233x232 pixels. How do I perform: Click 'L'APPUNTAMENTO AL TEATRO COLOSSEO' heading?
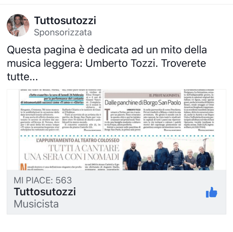[x=78, y=140]
